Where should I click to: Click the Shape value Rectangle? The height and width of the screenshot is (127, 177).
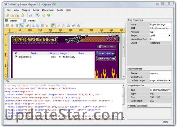click(x=155, y=43)
